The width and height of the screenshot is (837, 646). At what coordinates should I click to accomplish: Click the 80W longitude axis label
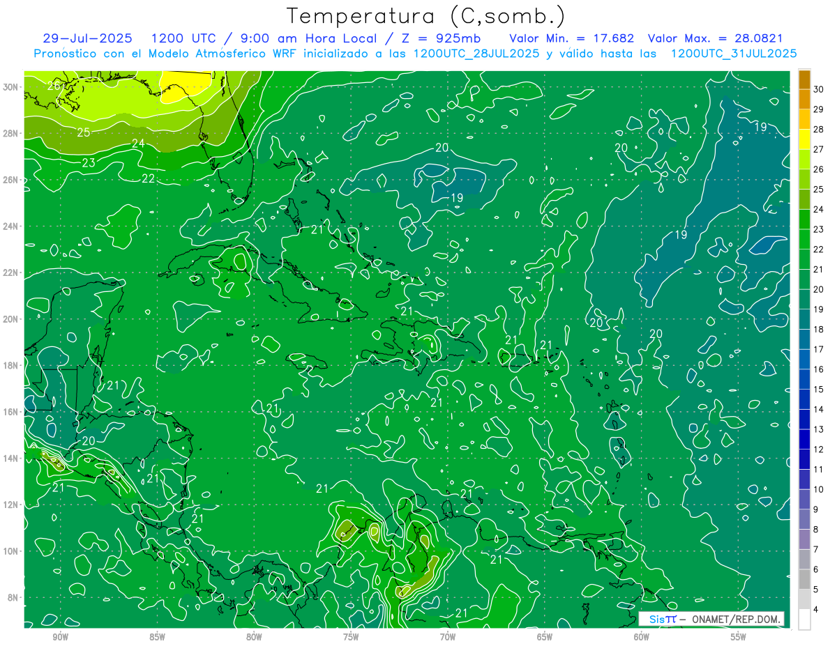click(x=254, y=637)
